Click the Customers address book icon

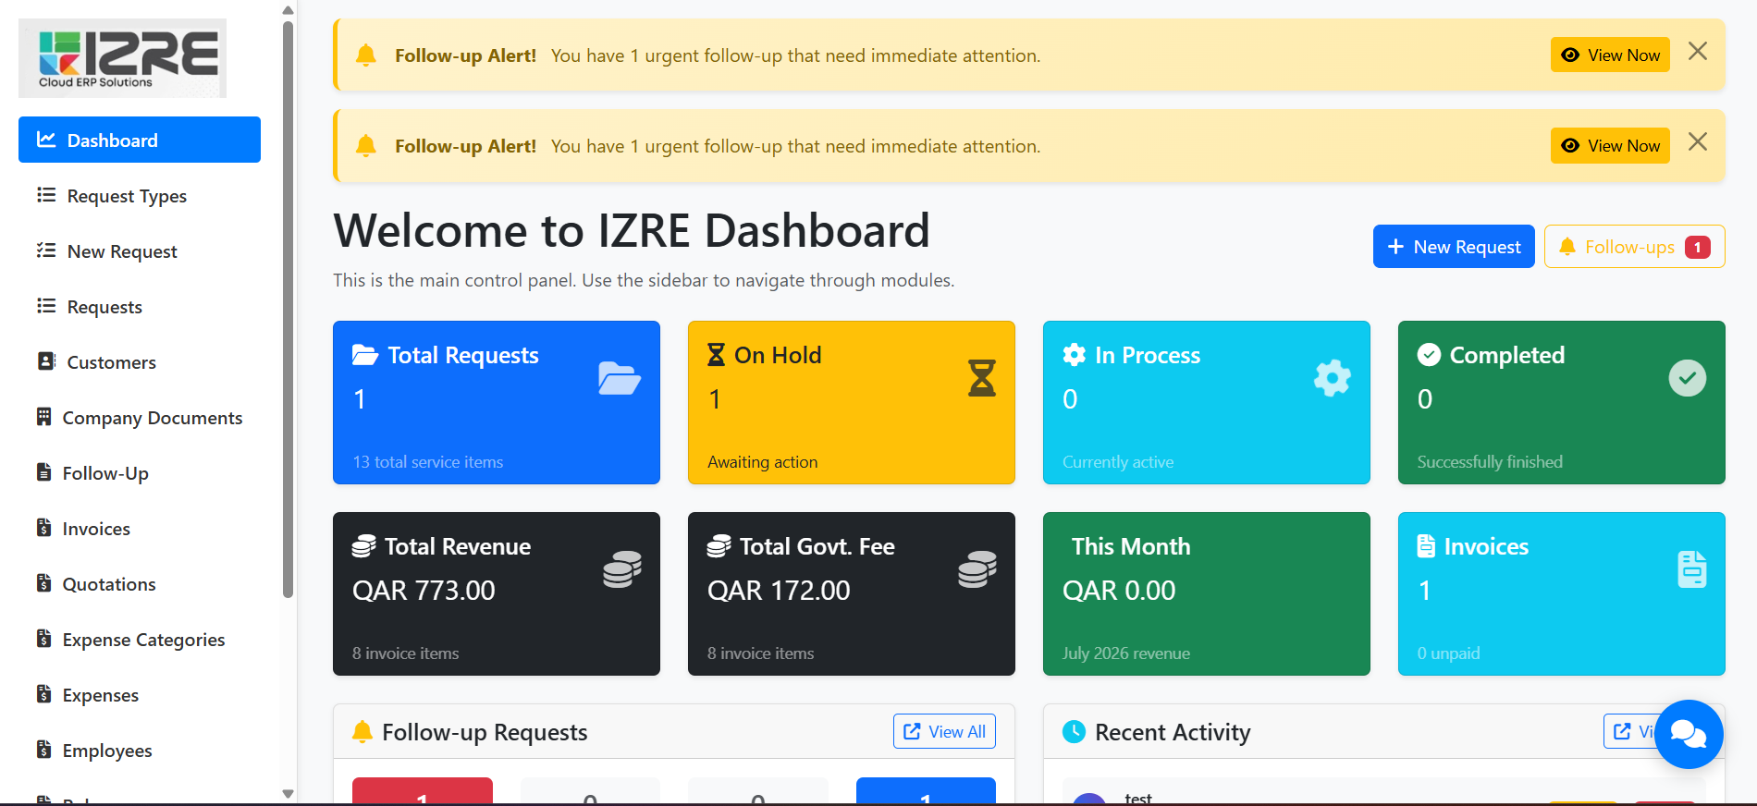click(46, 361)
